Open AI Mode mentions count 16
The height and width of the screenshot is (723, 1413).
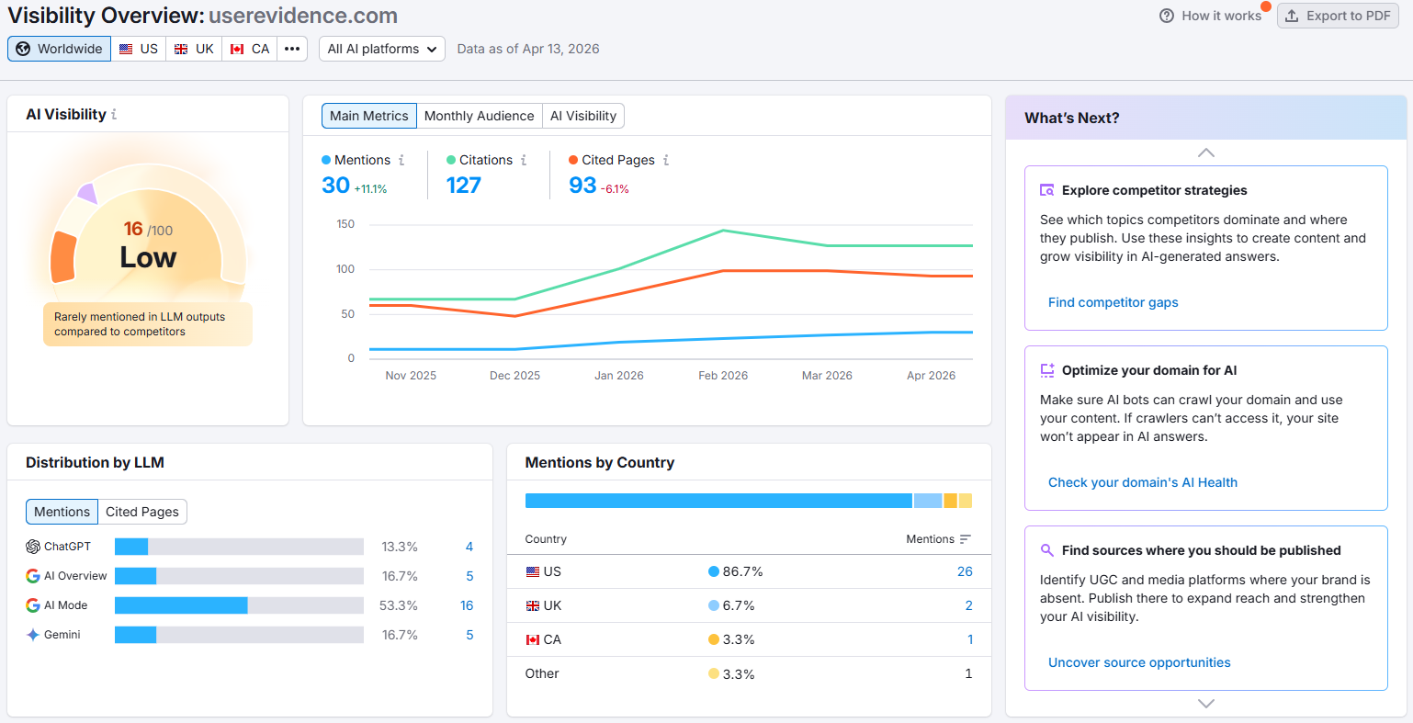467,605
